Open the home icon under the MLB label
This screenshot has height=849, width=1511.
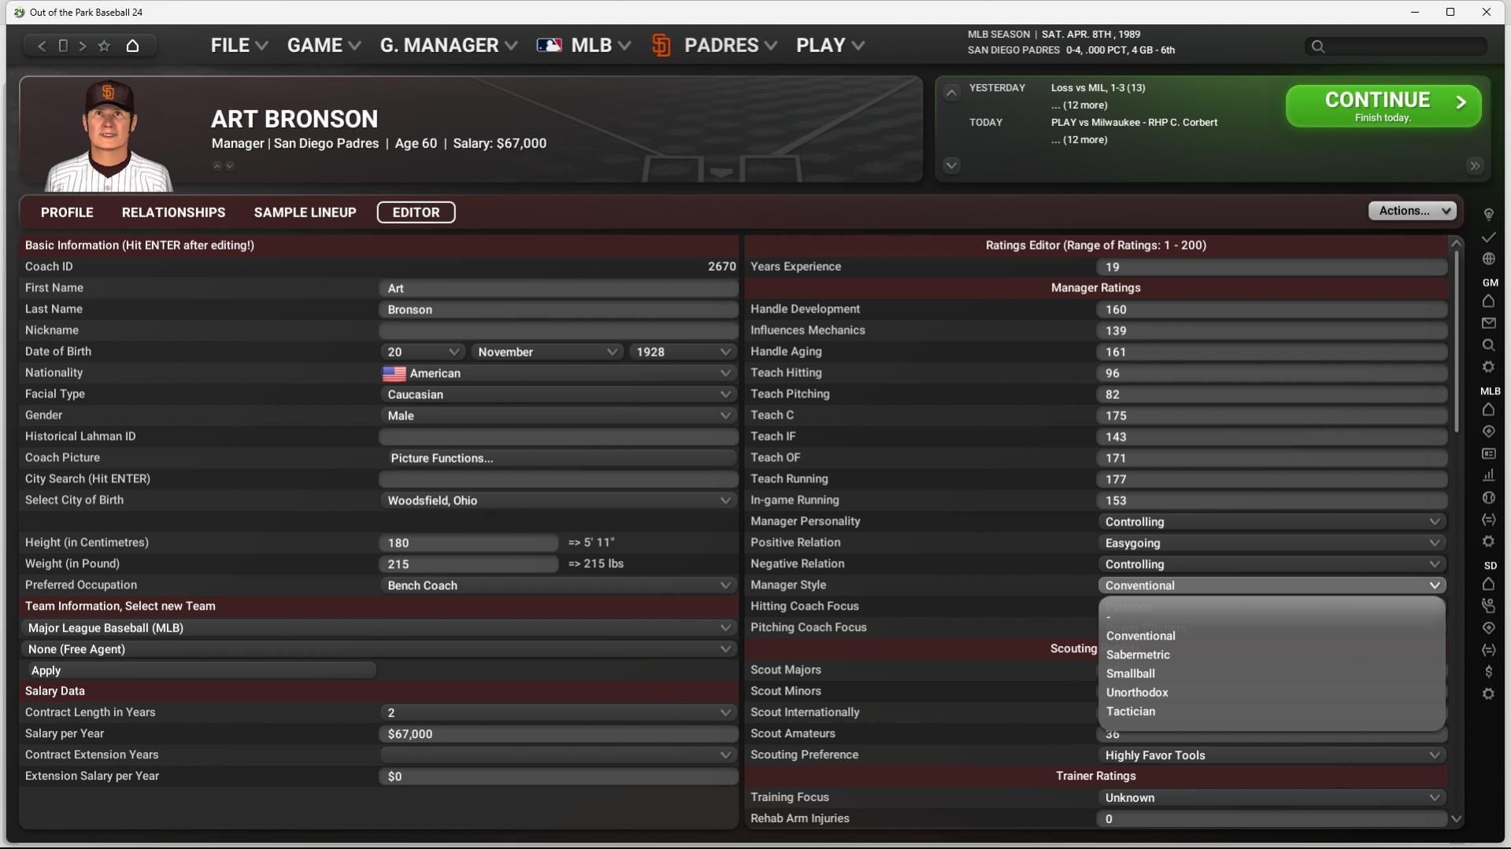[x=1488, y=410]
